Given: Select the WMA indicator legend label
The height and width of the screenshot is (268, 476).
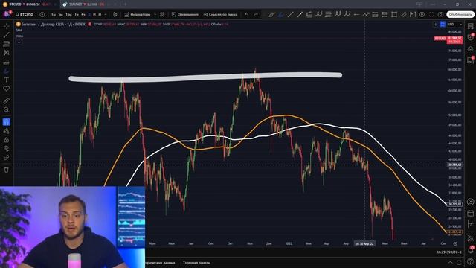Looking at the screenshot, I should point(19,36).
